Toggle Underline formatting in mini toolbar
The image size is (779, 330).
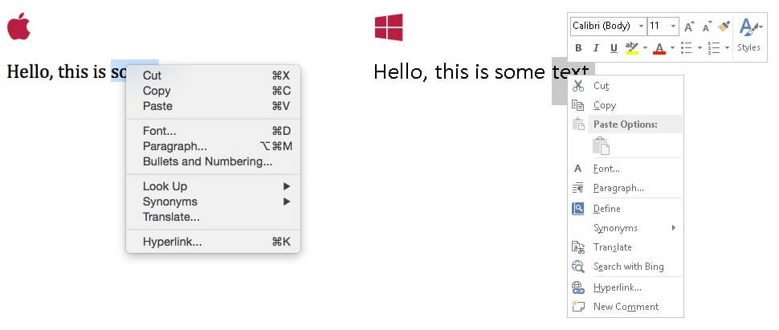(x=614, y=47)
